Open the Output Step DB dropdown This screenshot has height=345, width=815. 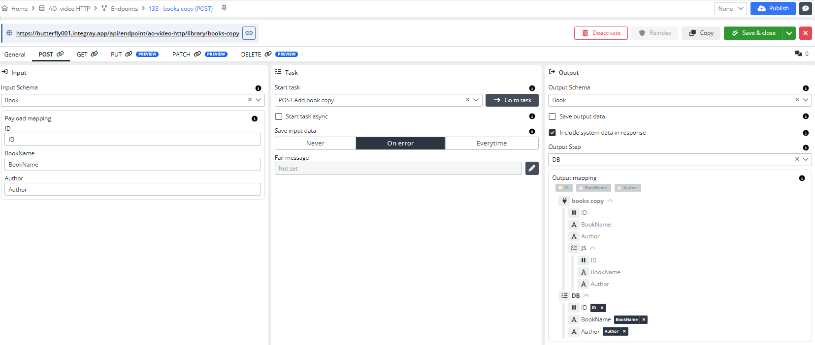(x=806, y=159)
